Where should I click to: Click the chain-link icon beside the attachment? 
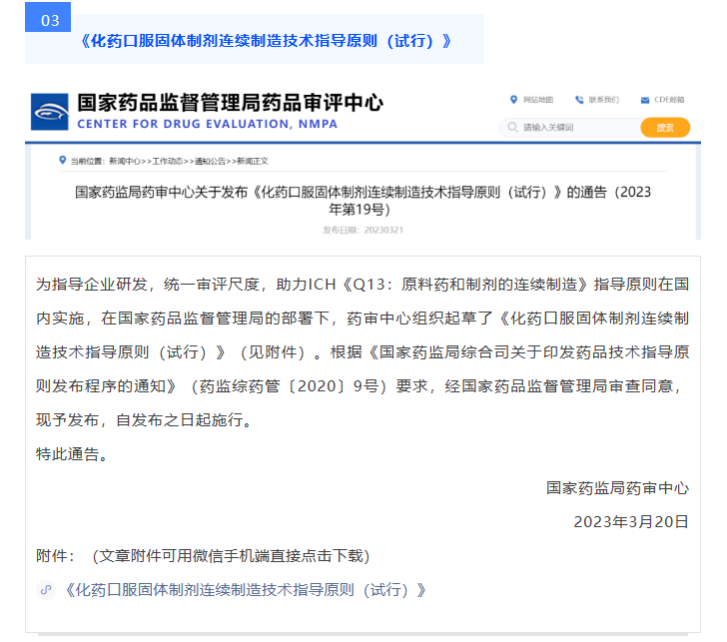(45, 590)
